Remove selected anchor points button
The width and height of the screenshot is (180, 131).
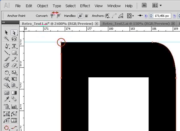(x=107, y=16)
